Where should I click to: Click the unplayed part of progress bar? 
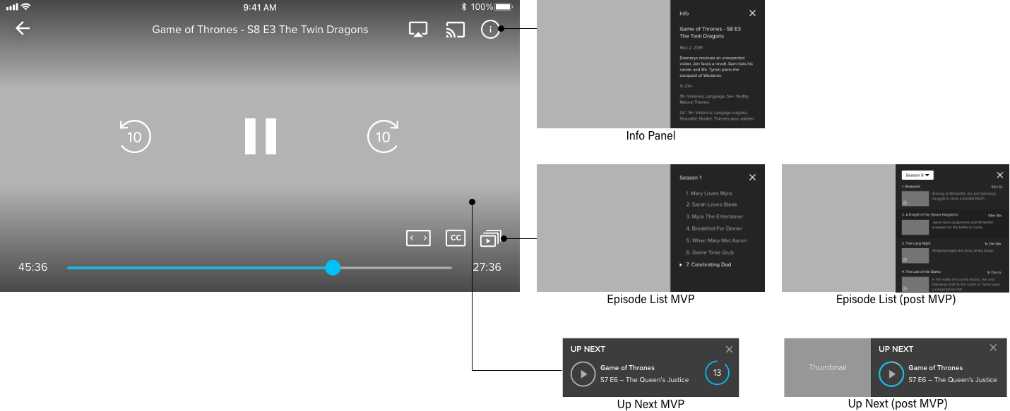tap(396, 268)
